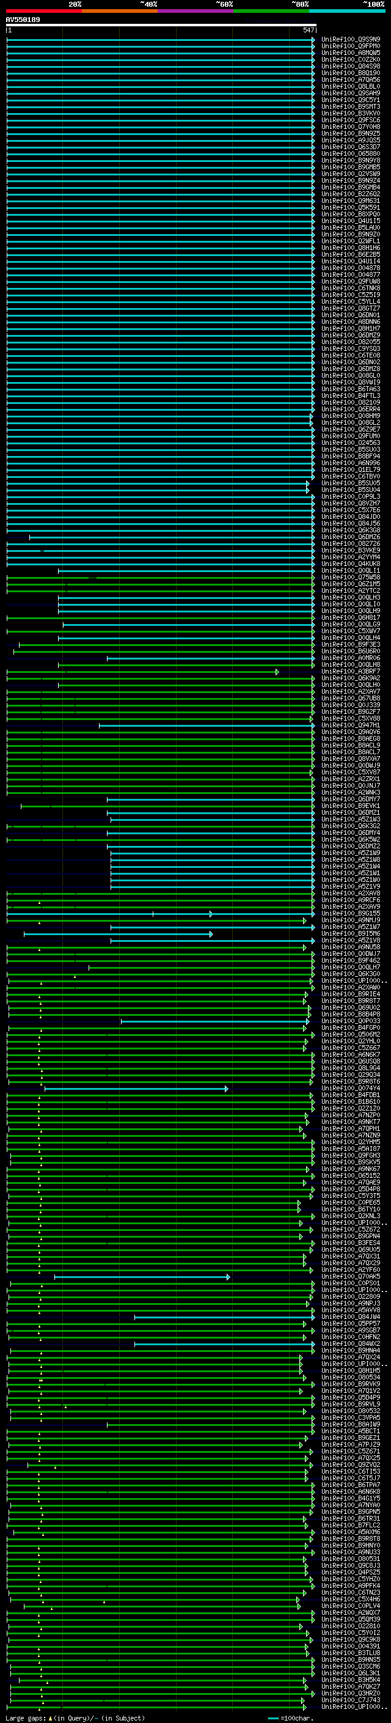Click the red 20% identity legend segment
The image size is (391, 1723).
pos(44,11)
